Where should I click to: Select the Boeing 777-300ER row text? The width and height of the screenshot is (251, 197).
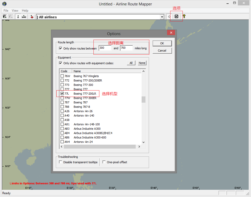pos(85,98)
